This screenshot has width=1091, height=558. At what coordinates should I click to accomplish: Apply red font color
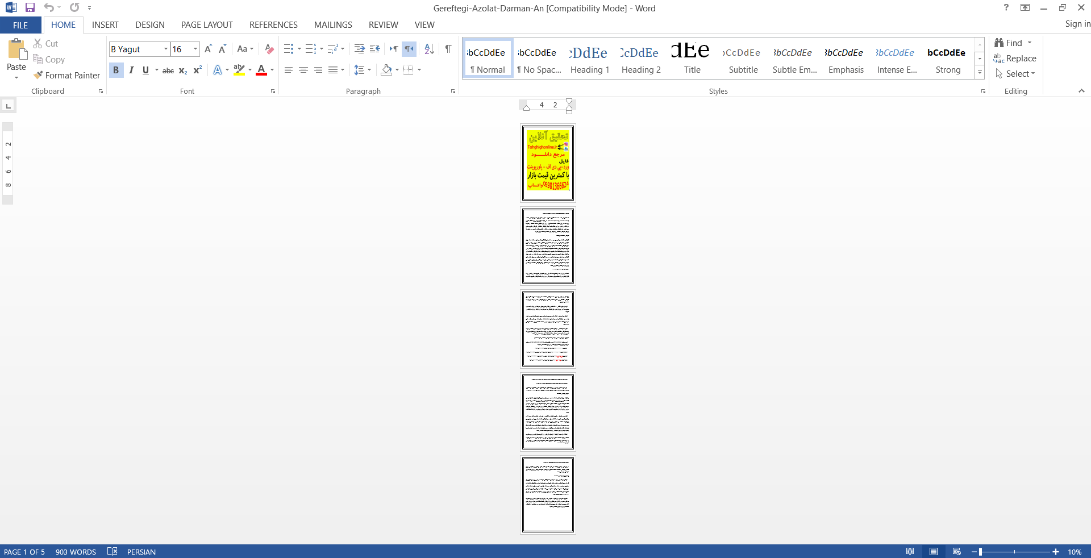pos(261,70)
